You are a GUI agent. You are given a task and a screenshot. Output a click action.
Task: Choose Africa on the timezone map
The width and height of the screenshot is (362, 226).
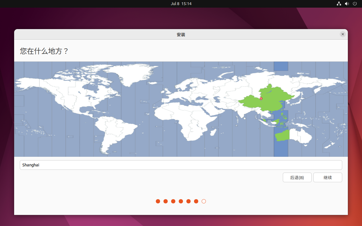click(x=184, y=119)
